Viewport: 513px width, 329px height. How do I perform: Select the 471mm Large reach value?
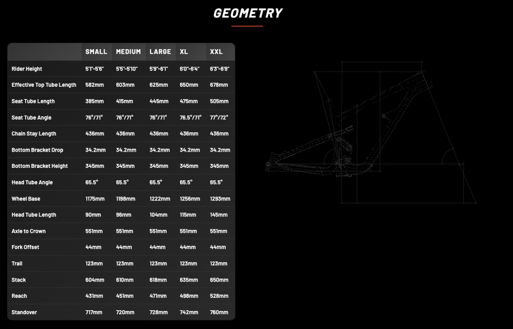pyautogui.click(x=158, y=296)
